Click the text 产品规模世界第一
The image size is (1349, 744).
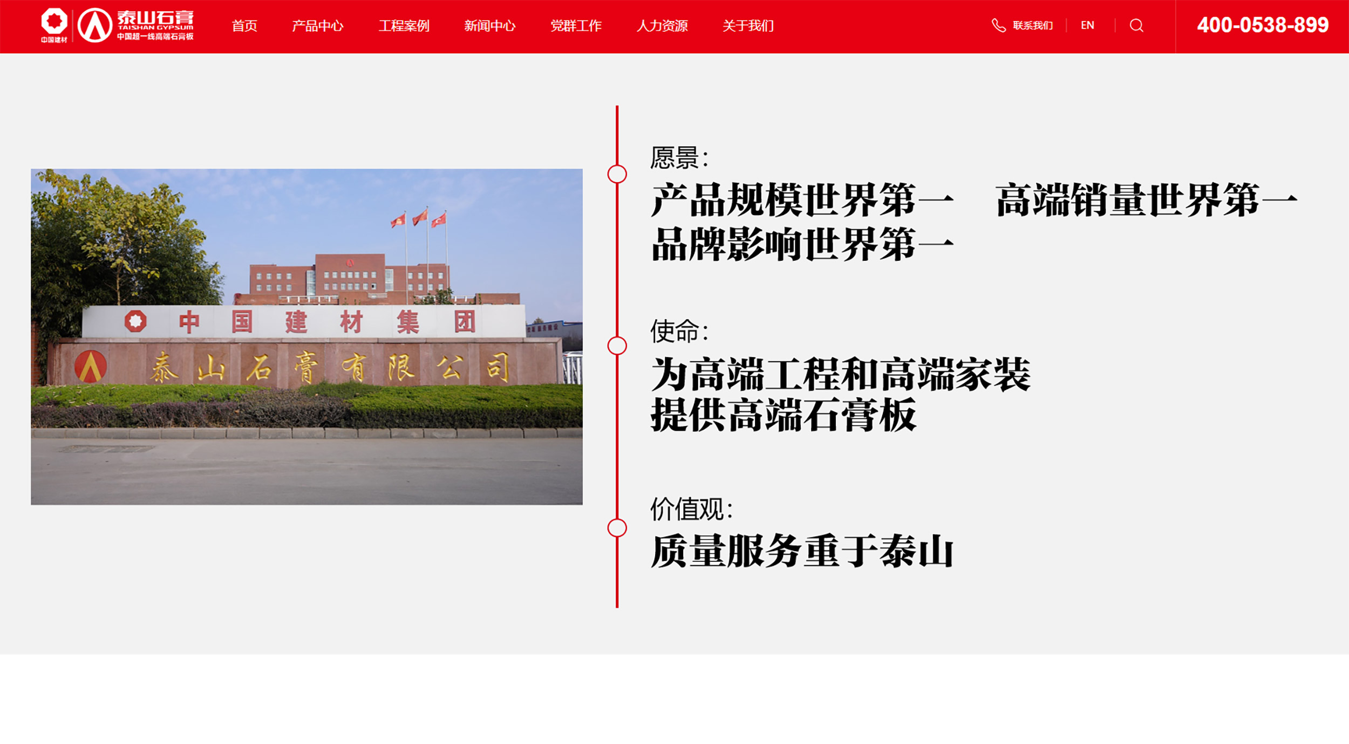click(802, 200)
